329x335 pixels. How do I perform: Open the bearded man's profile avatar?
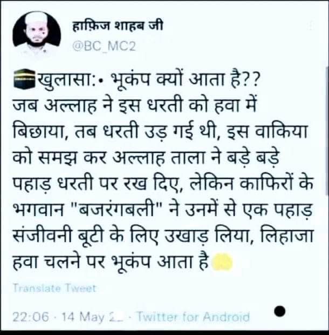tap(37, 35)
